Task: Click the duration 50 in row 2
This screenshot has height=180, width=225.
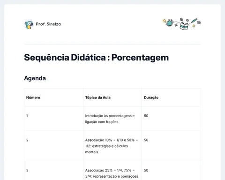Action: point(146,140)
